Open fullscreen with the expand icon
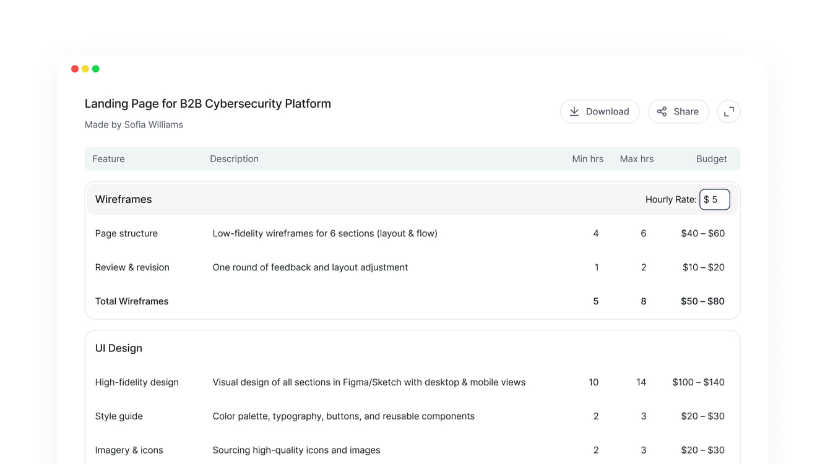This screenshot has width=825, height=464. (729, 111)
